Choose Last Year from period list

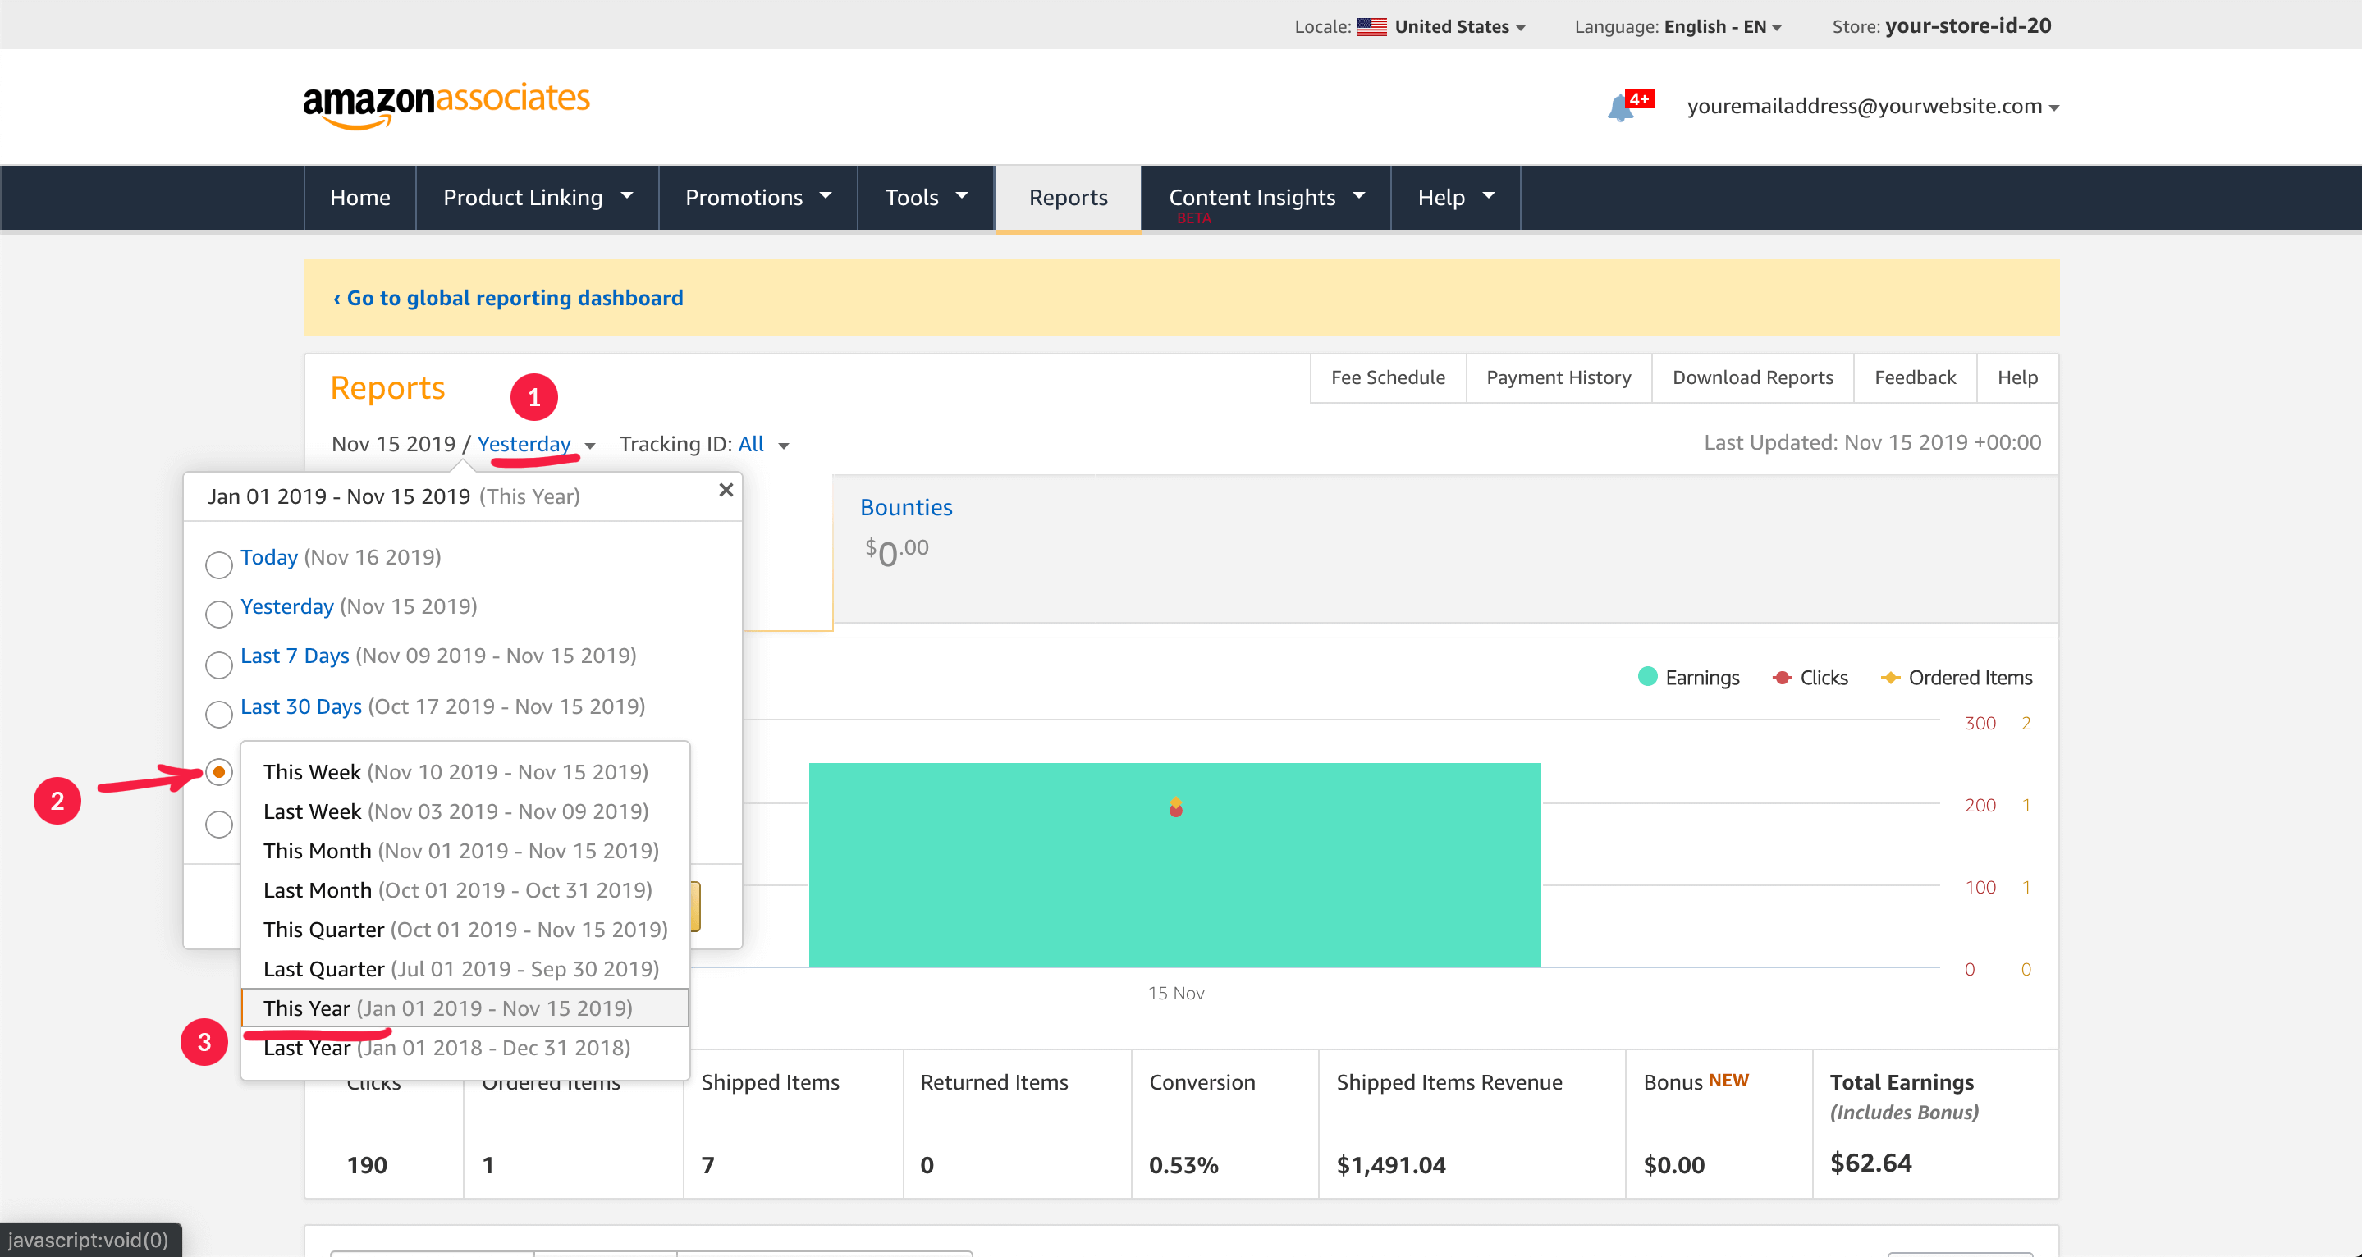465,1047
